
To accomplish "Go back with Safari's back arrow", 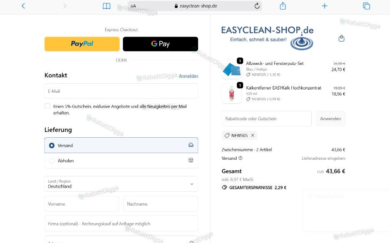I will (x=23, y=6).
